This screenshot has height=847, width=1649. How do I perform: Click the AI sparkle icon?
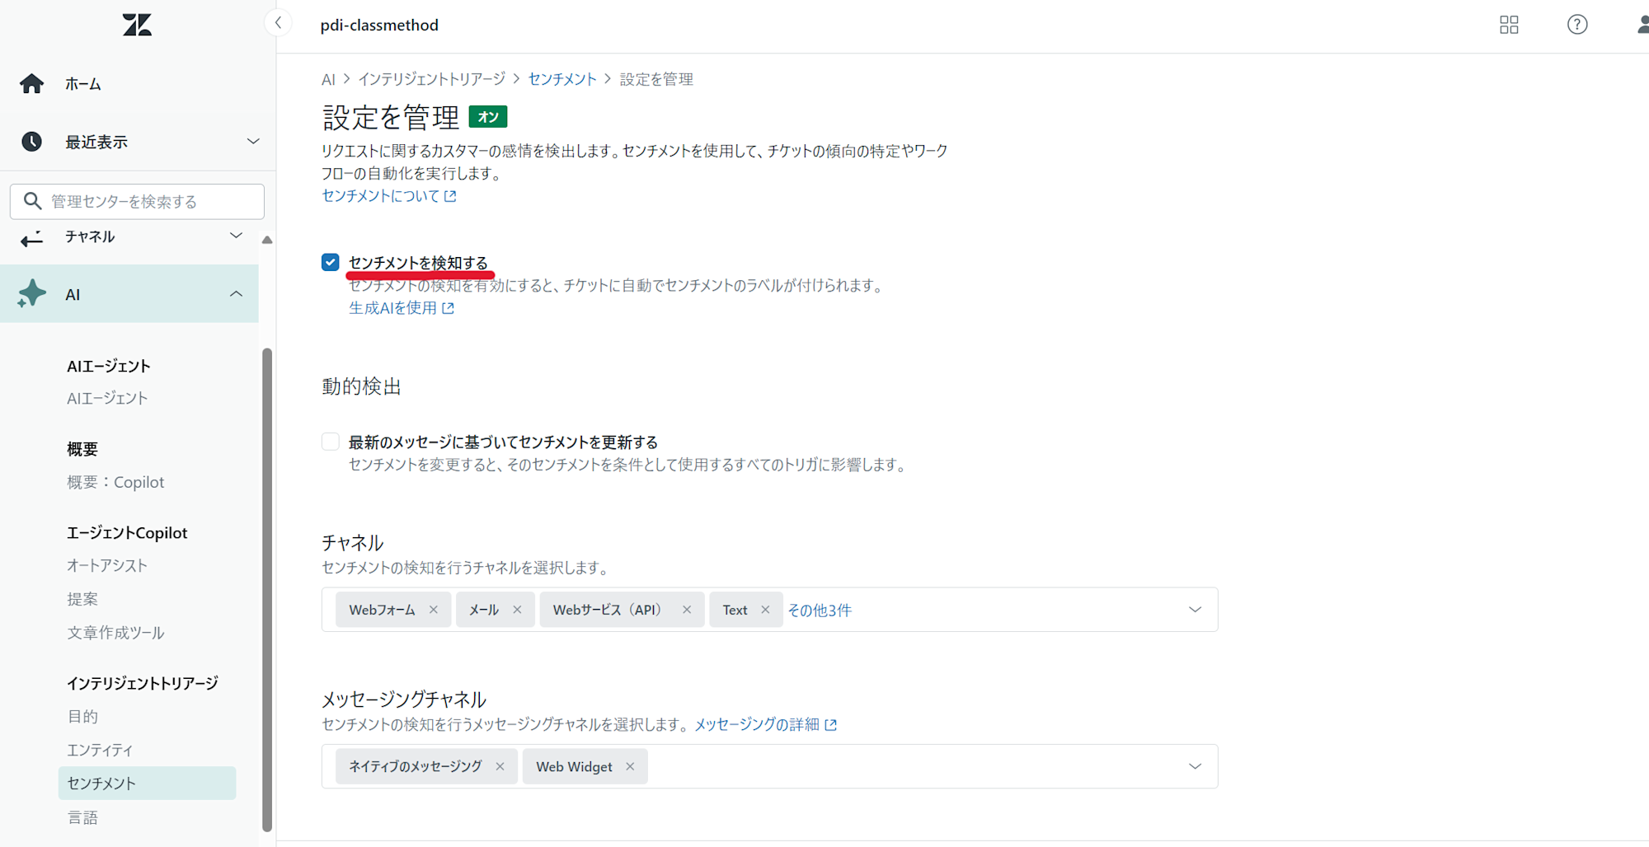32,293
